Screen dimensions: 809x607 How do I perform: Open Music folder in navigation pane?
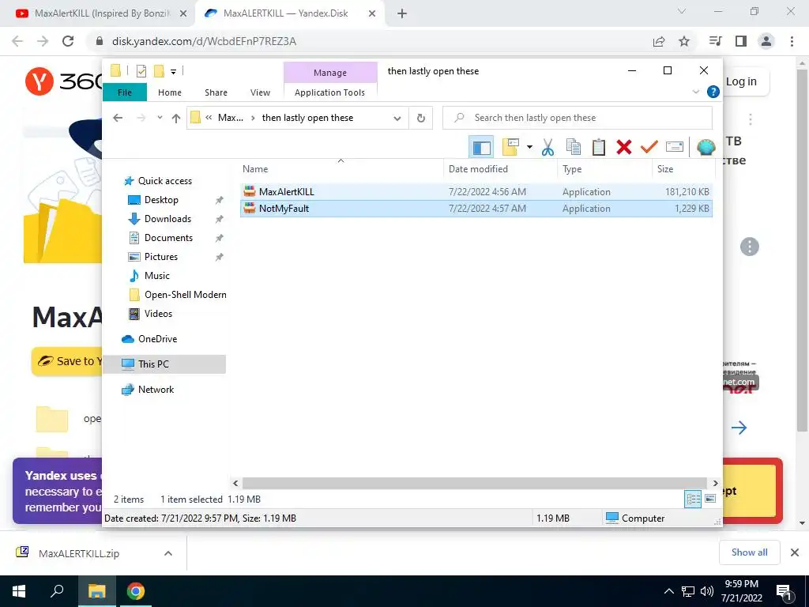(149, 276)
